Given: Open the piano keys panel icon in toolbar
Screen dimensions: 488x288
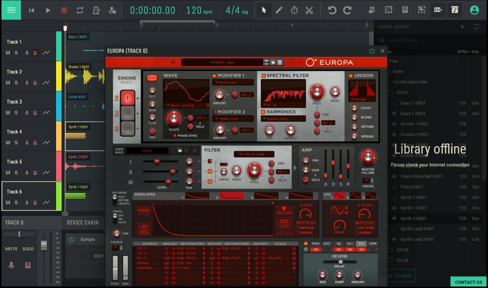Looking at the screenshot, I should click(x=405, y=10).
